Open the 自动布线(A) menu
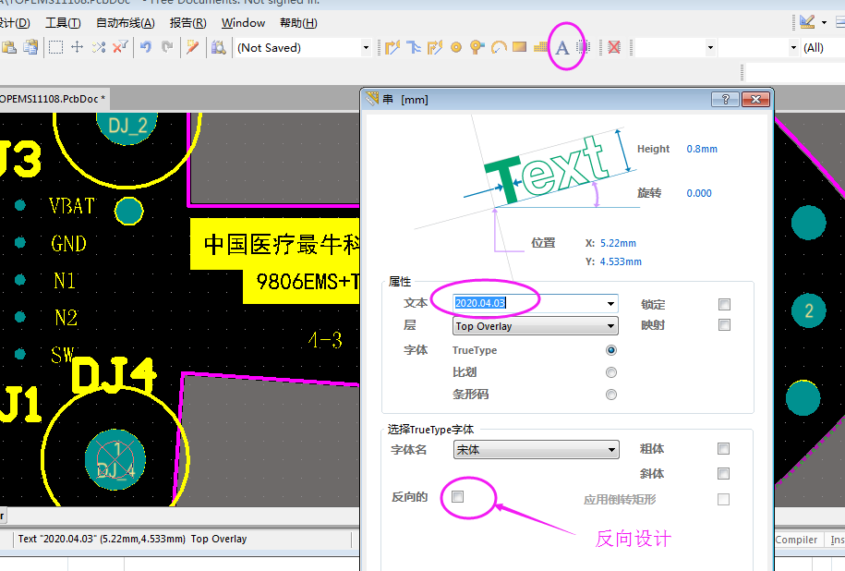 click(125, 23)
